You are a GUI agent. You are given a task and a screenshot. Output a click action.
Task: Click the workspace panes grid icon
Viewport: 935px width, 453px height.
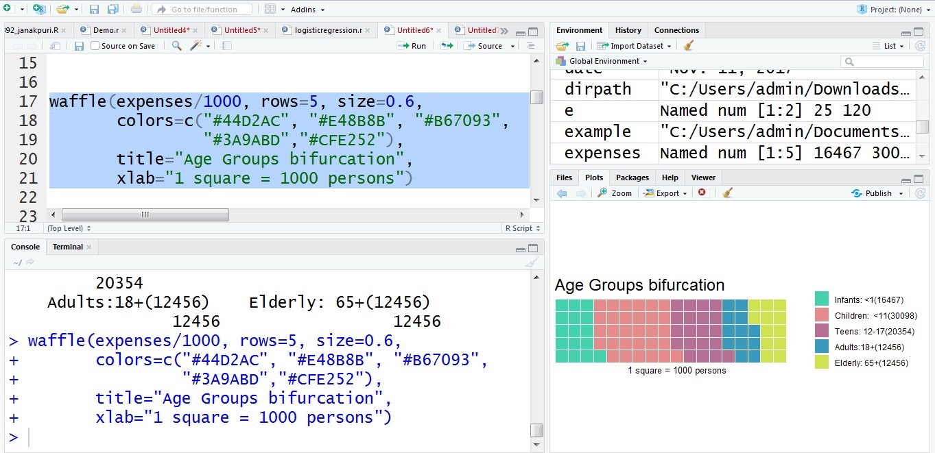point(270,9)
